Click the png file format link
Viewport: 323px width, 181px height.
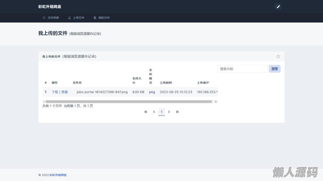tap(152, 92)
